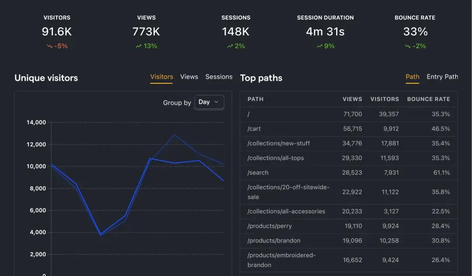Click the /collections/all-accessories path

click(x=286, y=212)
